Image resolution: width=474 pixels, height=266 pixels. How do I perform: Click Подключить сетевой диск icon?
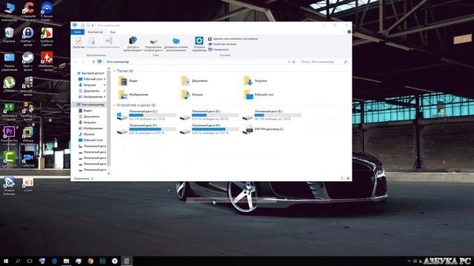(153, 41)
